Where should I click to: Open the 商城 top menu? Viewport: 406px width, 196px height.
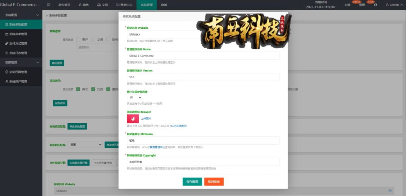tap(164, 5)
